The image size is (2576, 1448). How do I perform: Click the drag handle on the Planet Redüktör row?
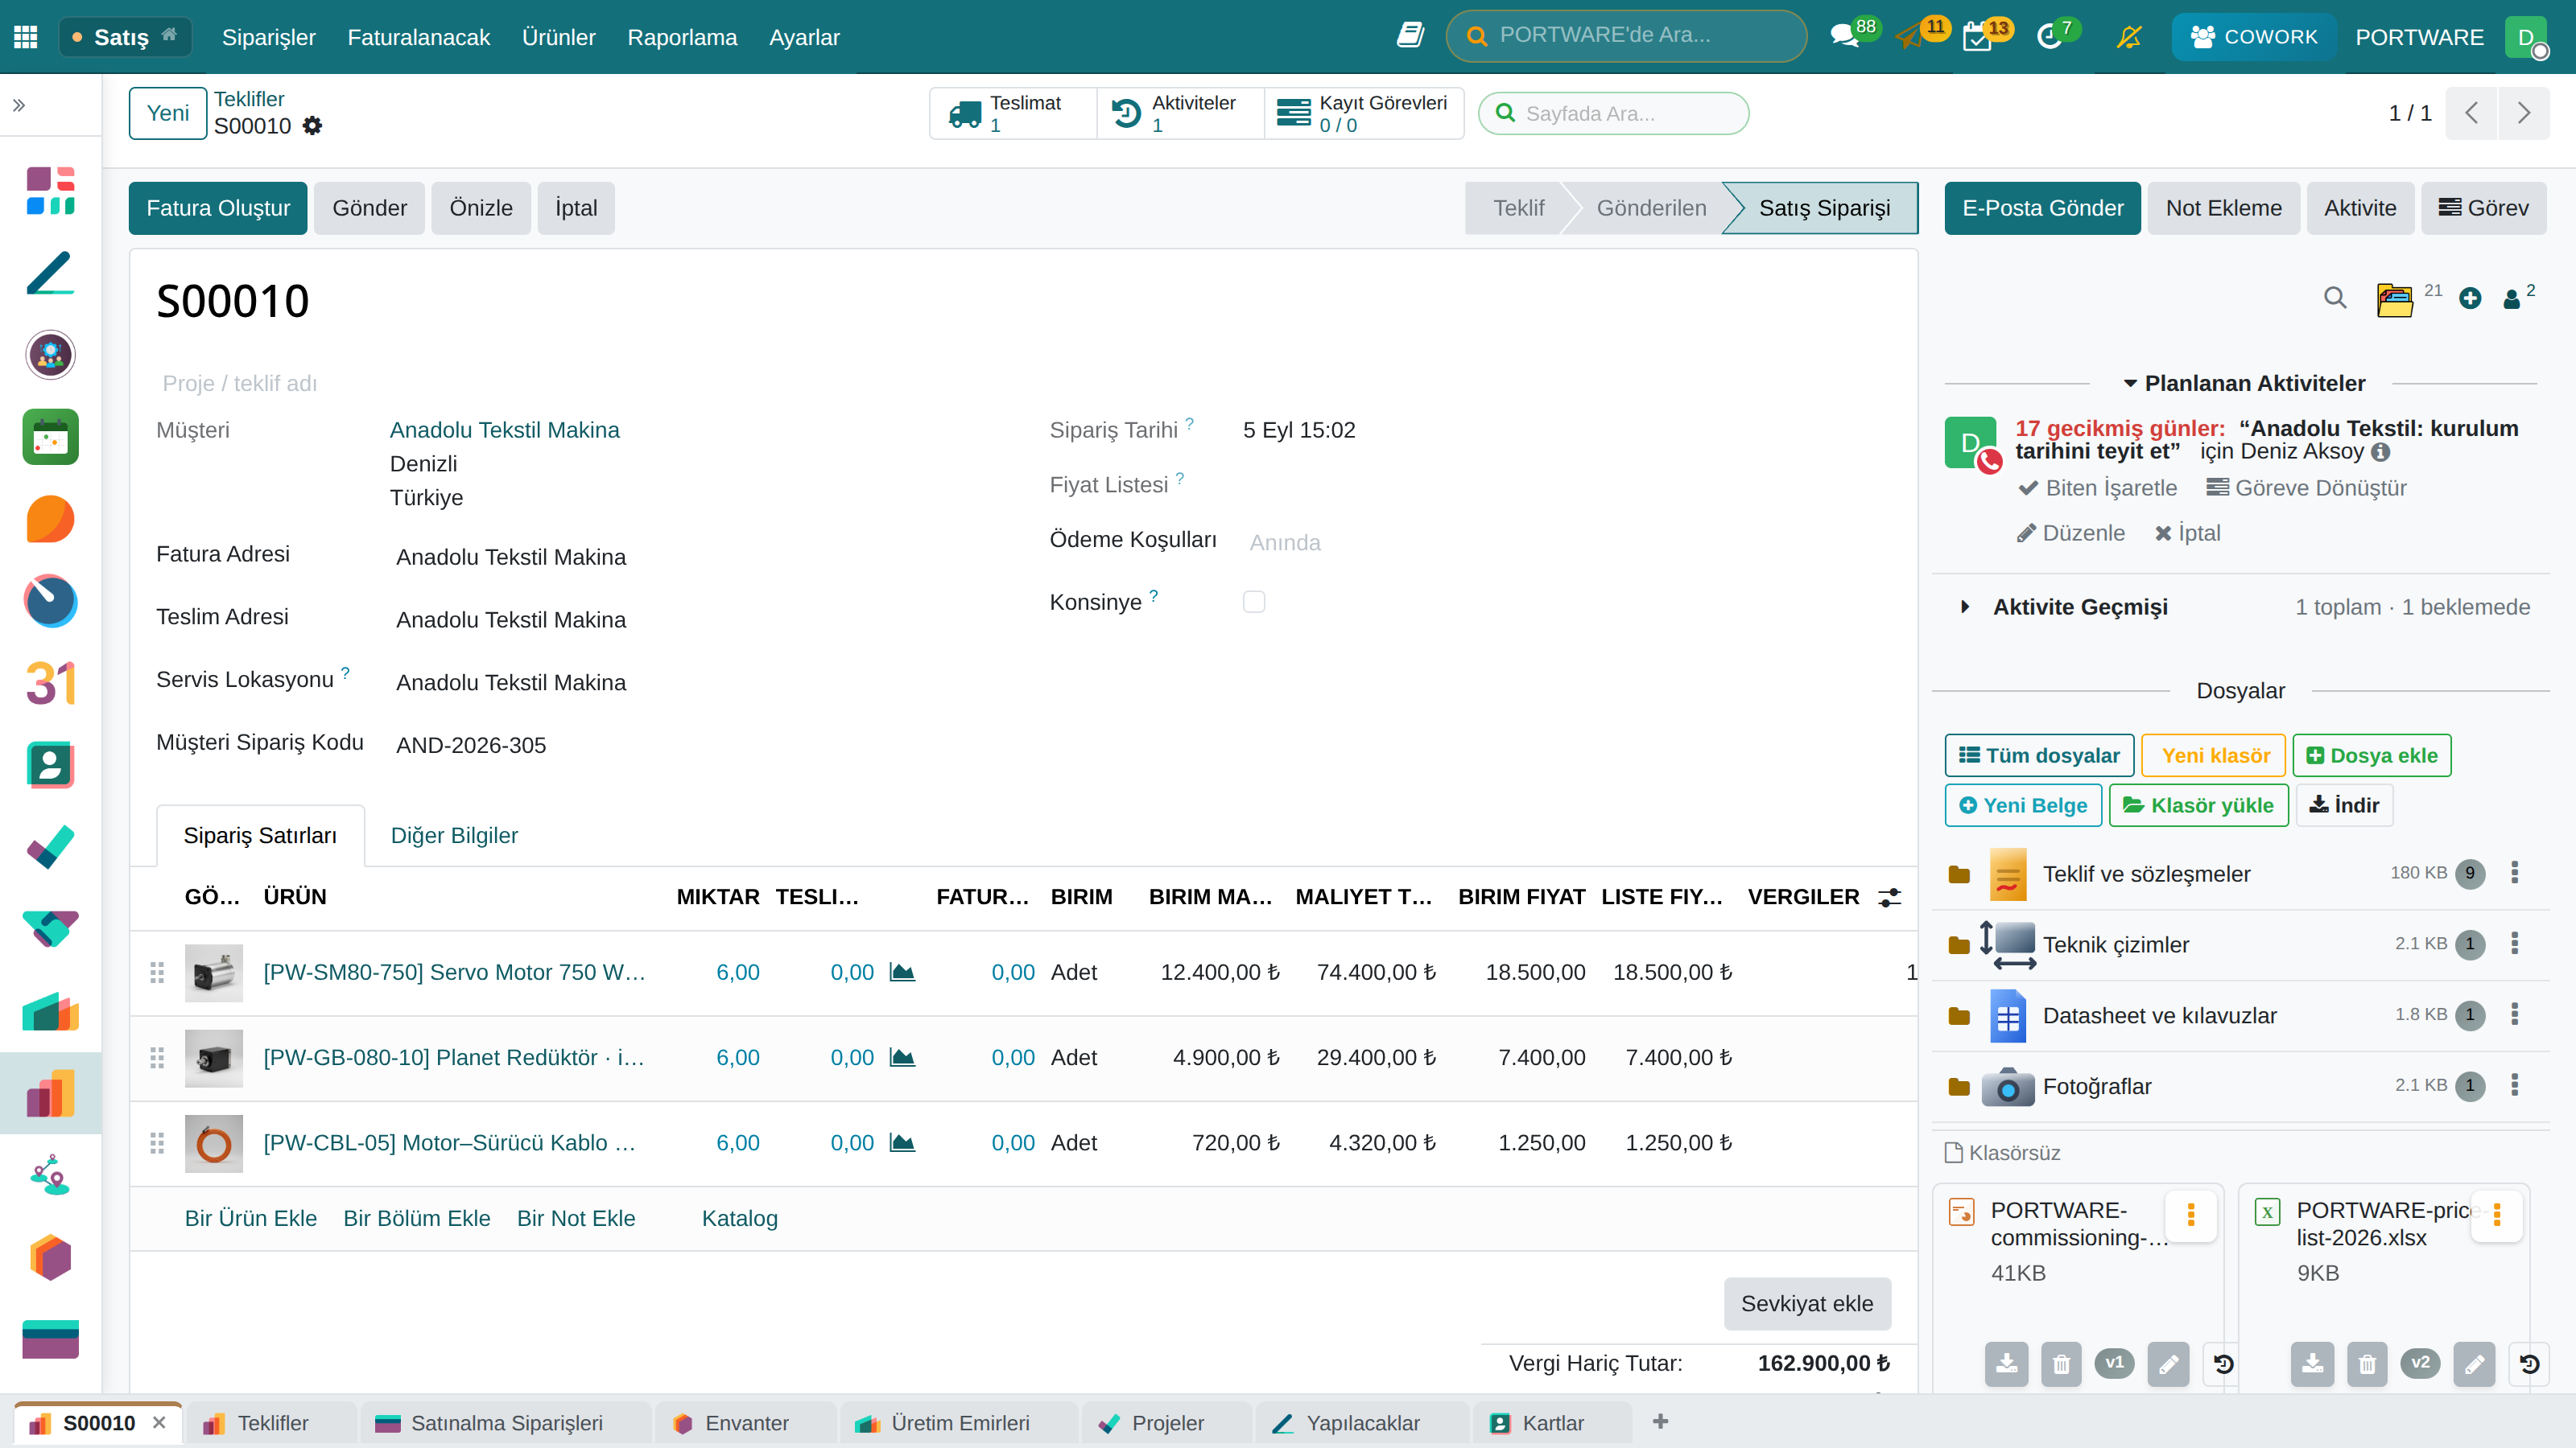(157, 1059)
